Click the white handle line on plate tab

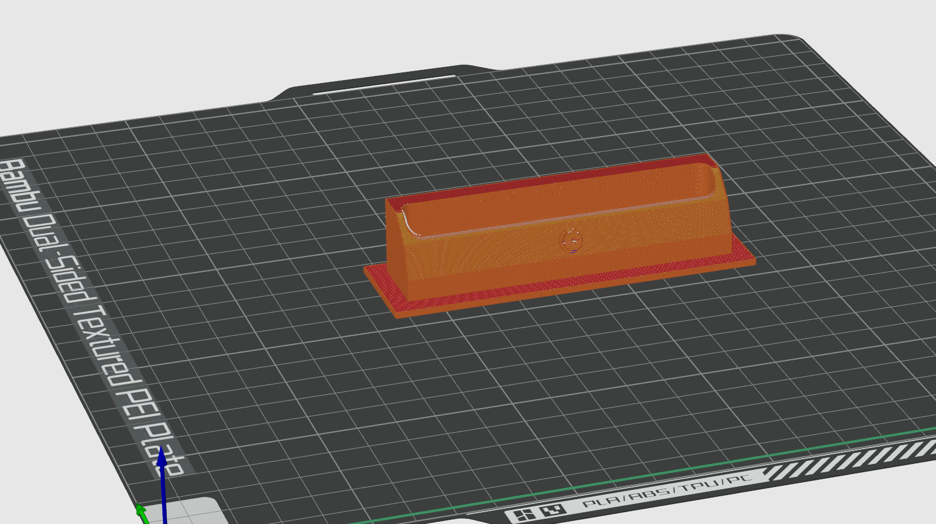pos(384,84)
